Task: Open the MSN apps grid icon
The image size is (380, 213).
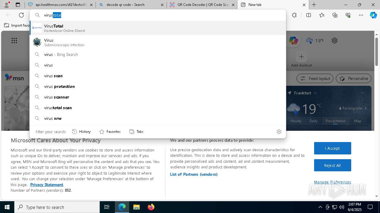Action: tap(14, 41)
